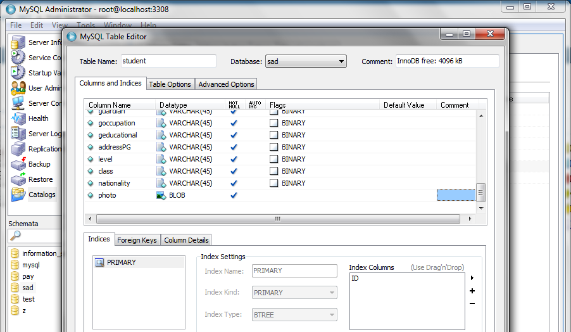The width and height of the screenshot is (571, 332).
Task: Click the level column diamond icon
Action: (x=91, y=159)
